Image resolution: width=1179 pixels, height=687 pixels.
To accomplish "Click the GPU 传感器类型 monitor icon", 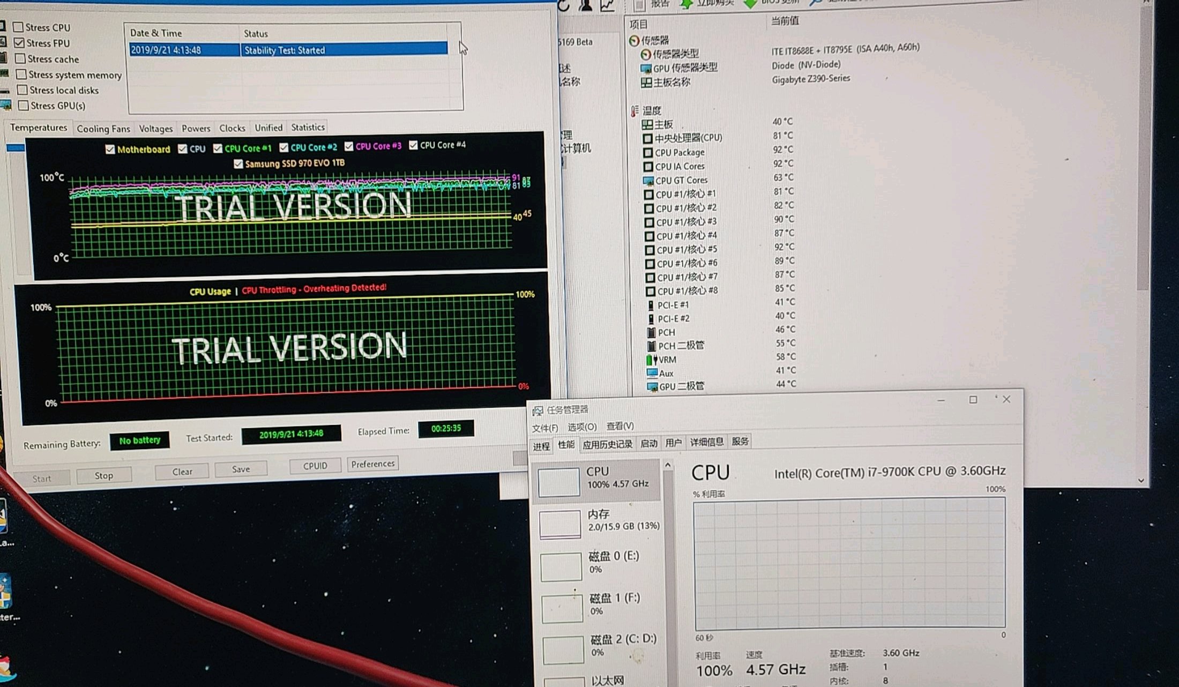I will click(646, 68).
